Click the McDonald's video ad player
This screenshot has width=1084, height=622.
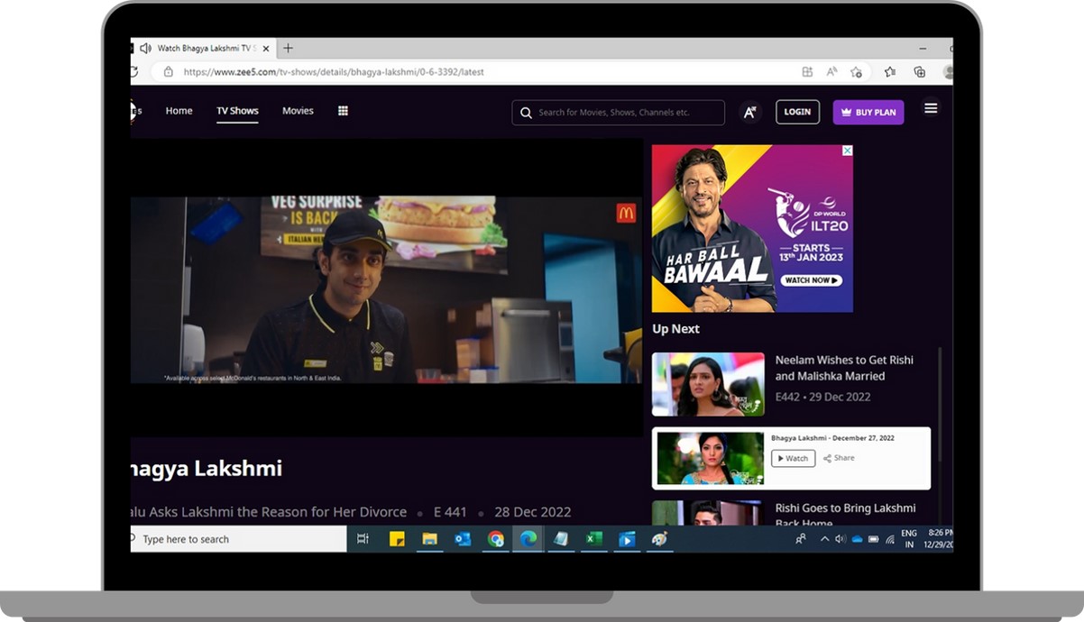pos(386,290)
